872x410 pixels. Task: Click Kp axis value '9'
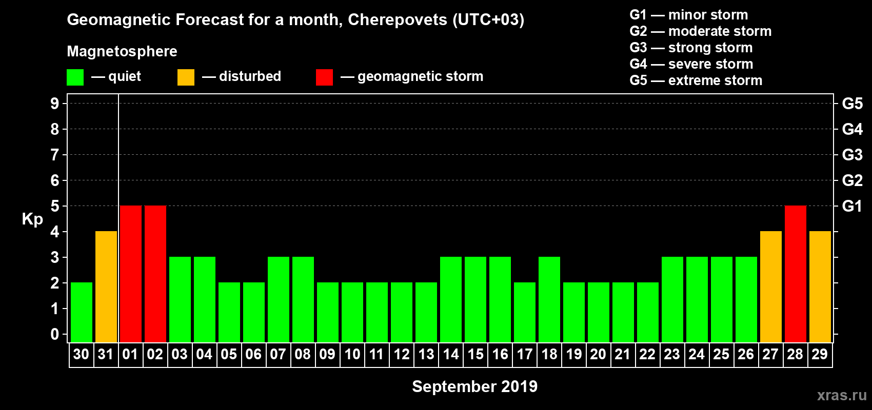tap(55, 104)
